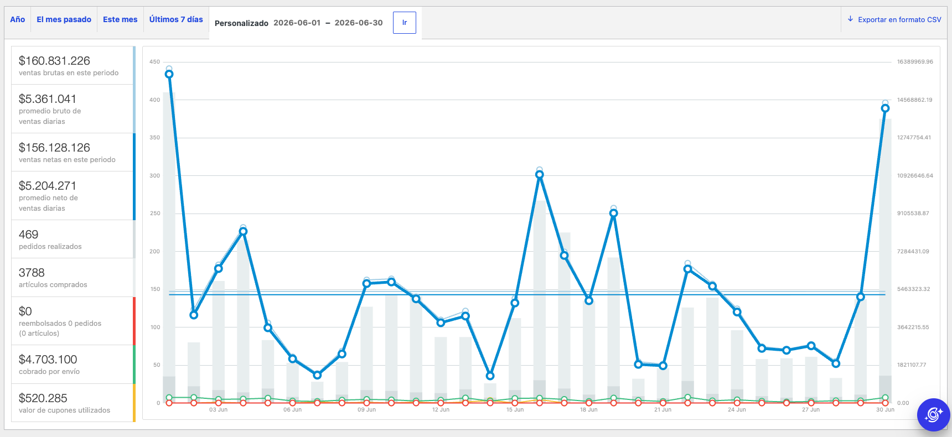
Task: Select the dark blue net sales point at 30 Jun
Action: click(x=886, y=108)
